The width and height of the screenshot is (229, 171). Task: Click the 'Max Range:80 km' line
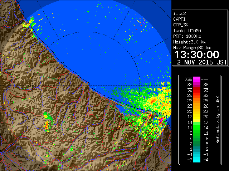pyautogui.click(x=192, y=48)
